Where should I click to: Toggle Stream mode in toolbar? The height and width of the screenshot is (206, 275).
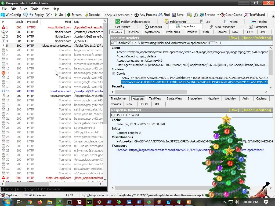tap(74, 15)
